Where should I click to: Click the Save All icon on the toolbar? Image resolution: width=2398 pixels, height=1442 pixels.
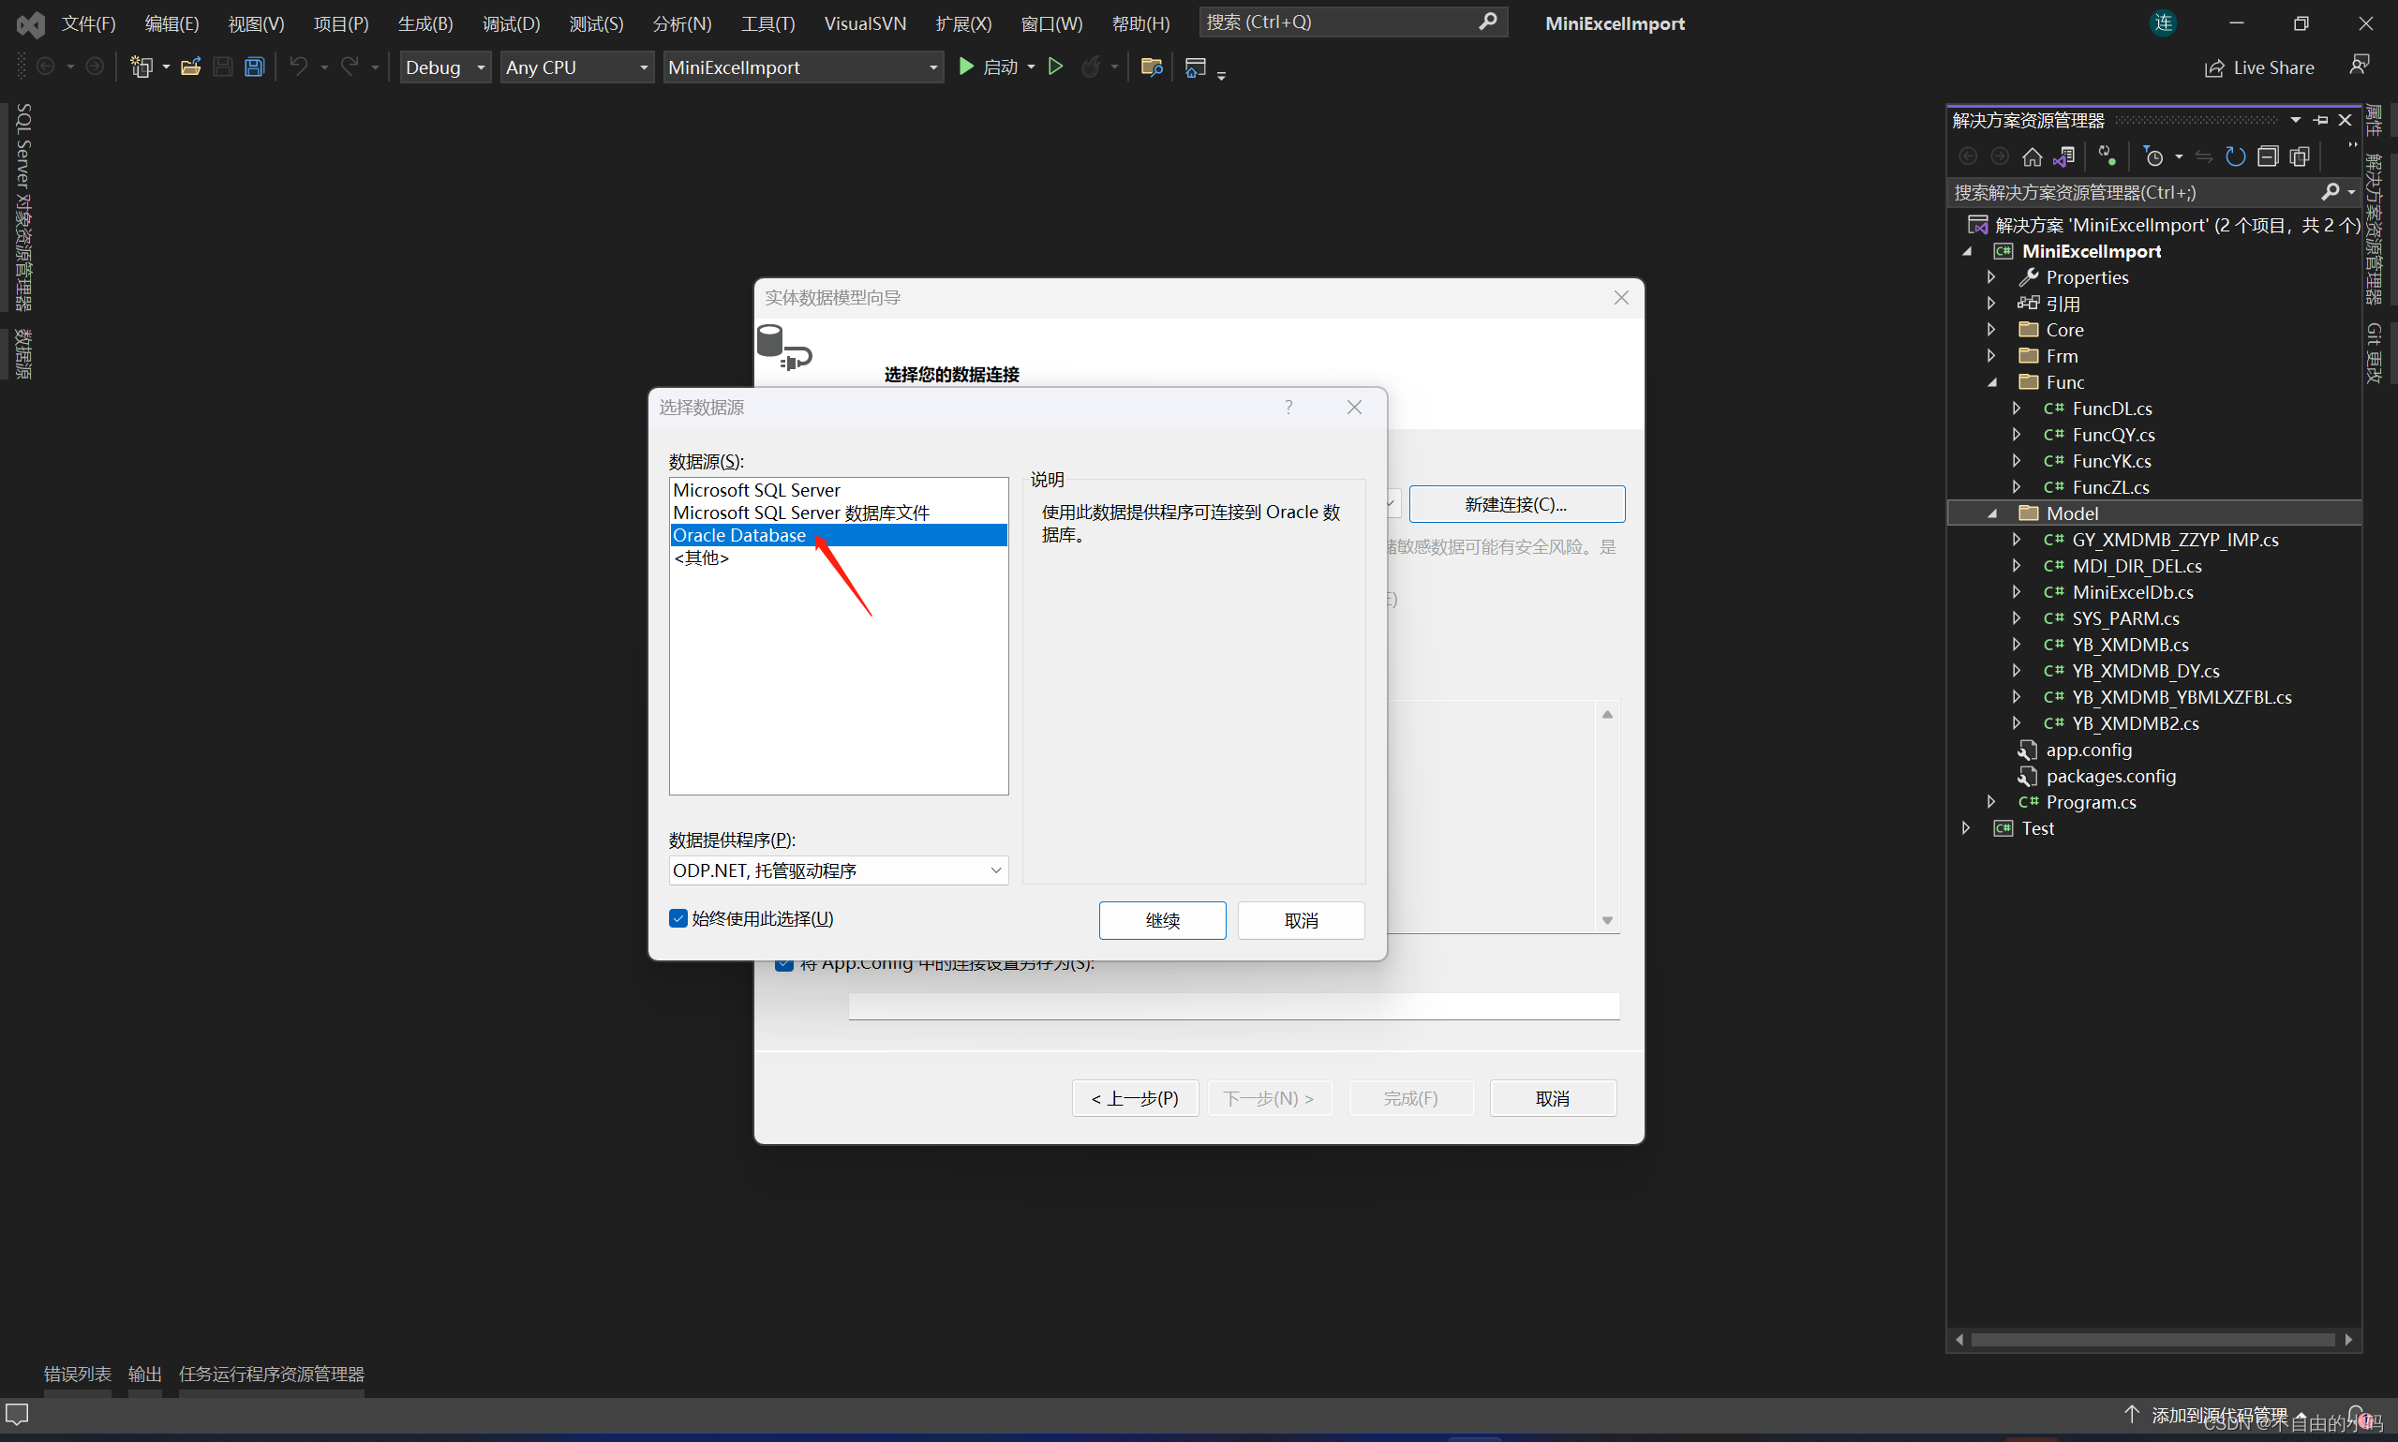click(254, 67)
